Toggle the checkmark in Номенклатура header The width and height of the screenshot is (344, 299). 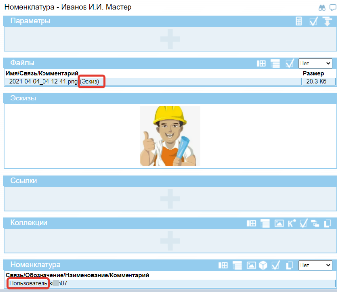276,265
